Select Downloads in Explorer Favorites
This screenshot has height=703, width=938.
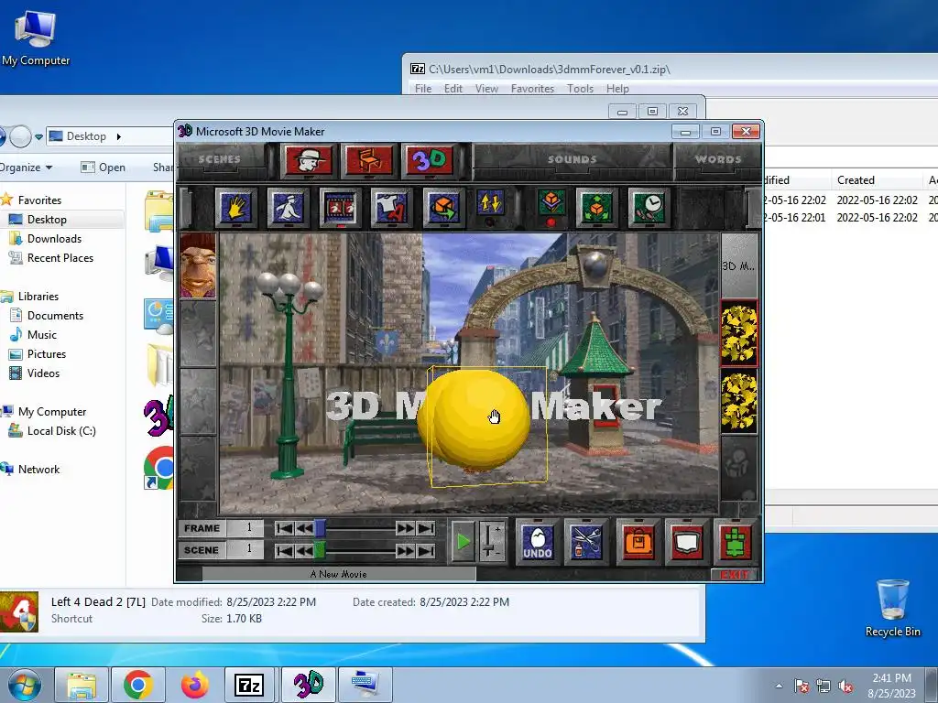click(x=54, y=239)
